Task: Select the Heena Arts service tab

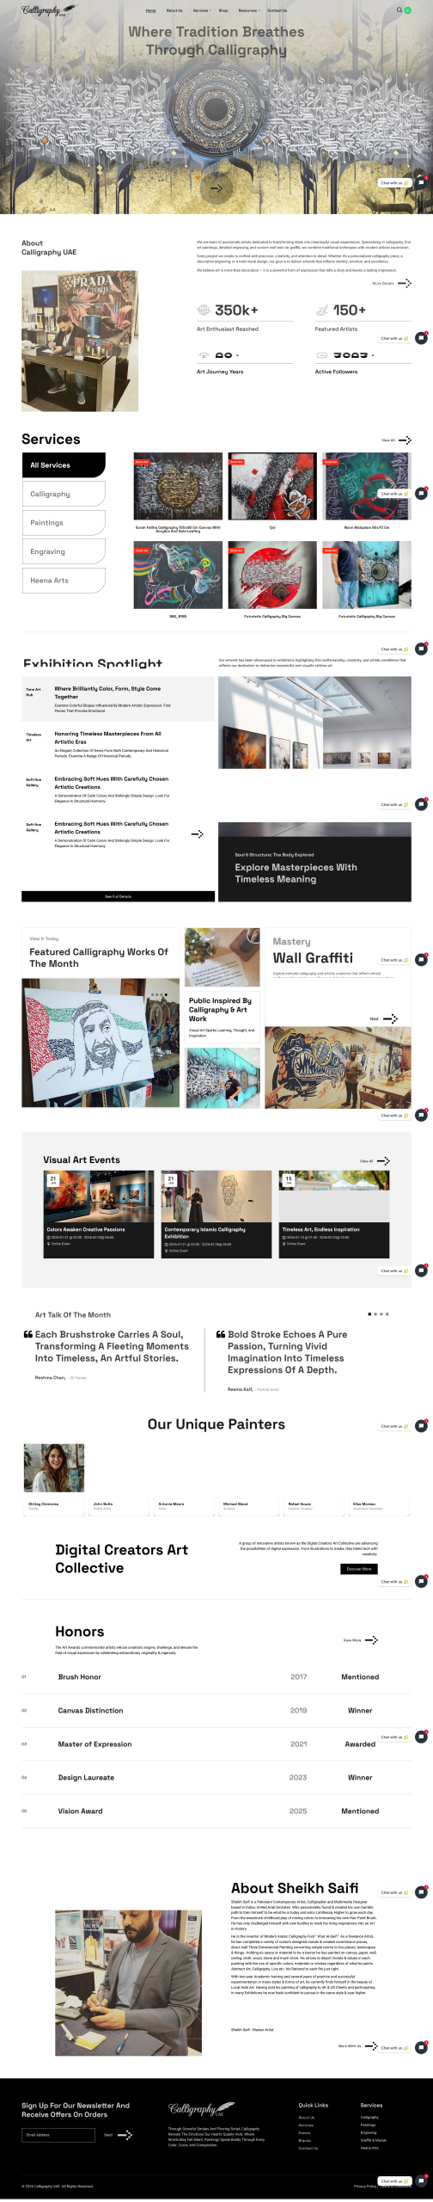Action: tap(64, 581)
